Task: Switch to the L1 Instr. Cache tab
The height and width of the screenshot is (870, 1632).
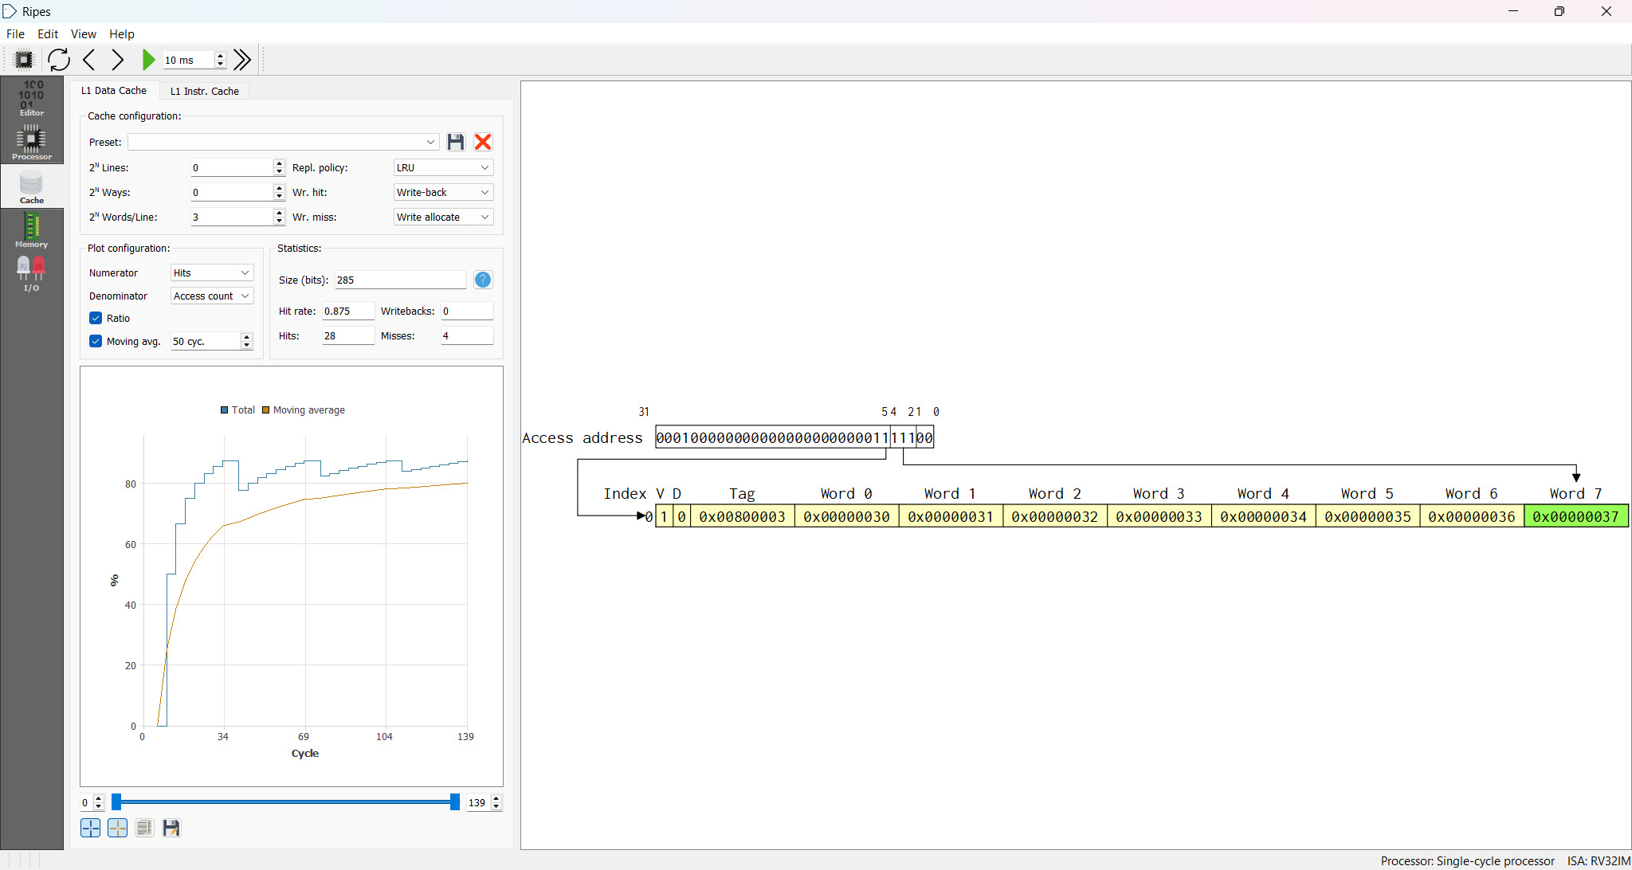Action: coord(205,91)
